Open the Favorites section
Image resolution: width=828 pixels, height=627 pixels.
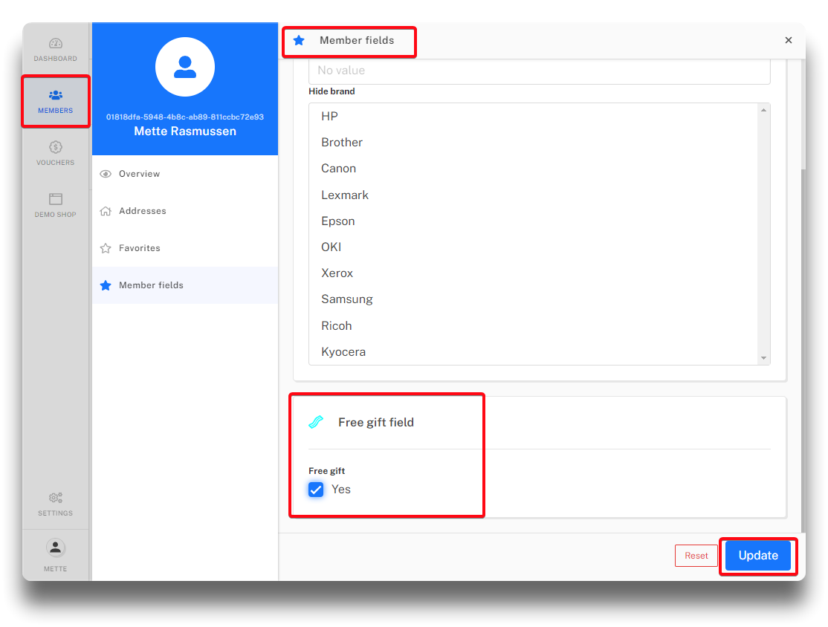tap(139, 248)
